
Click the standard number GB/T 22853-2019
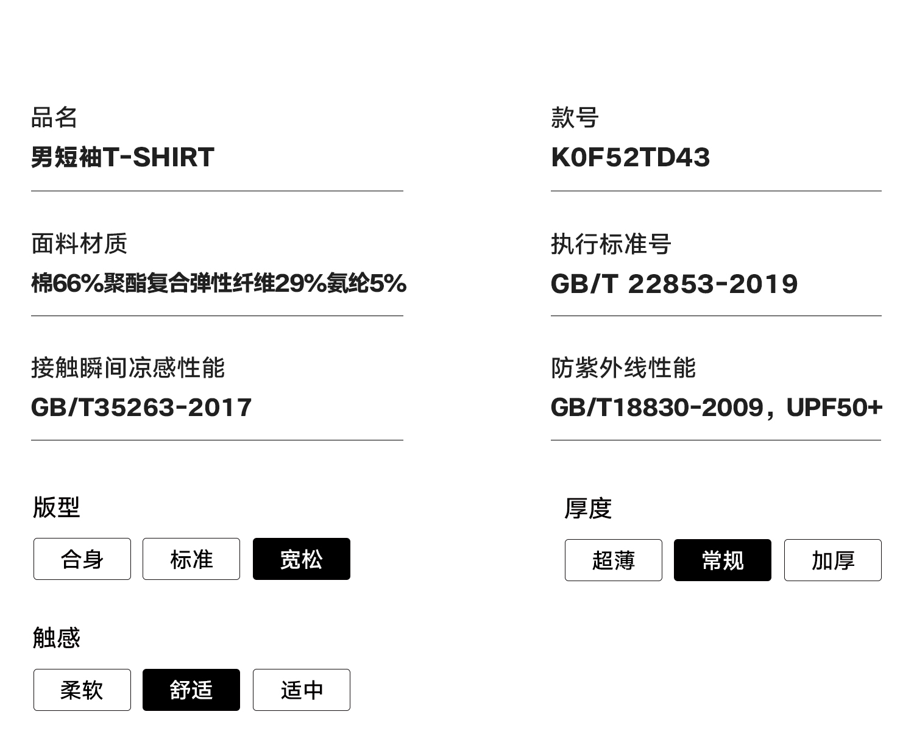tap(674, 284)
